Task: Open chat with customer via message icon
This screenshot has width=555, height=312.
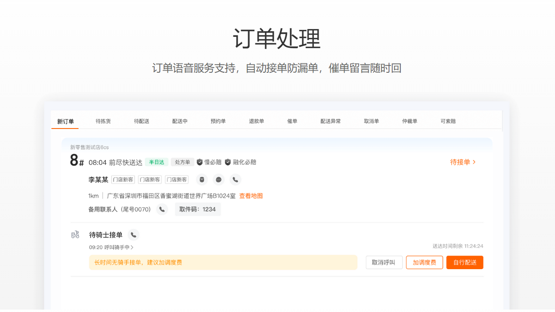Action: click(x=218, y=180)
